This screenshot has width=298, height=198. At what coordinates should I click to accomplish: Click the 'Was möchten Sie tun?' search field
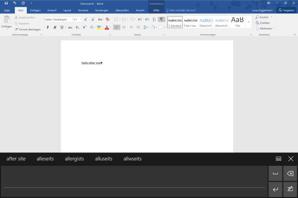tap(181, 10)
